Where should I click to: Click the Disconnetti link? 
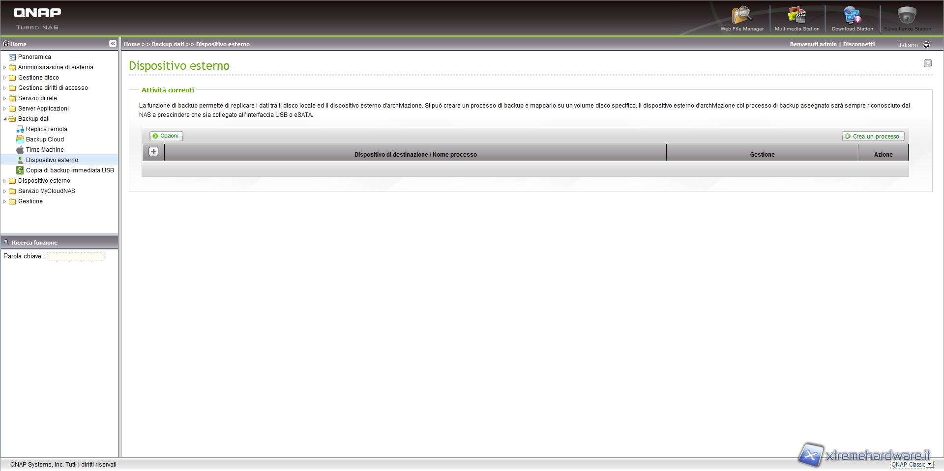click(858, 44)
